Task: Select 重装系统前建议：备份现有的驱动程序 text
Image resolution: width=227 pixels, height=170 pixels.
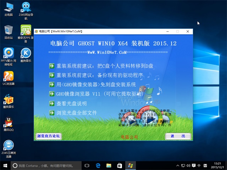Action: pos(100,75)
